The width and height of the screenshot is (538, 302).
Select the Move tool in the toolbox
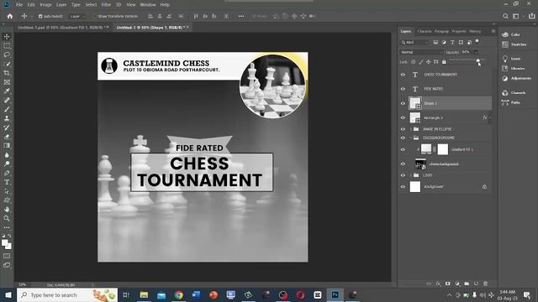(7, 37)
